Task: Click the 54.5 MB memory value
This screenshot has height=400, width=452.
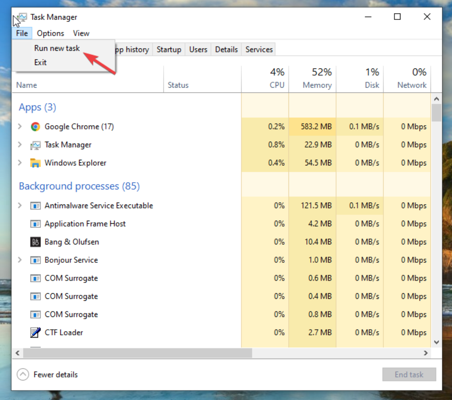Action: pyautogui.click(x=318, y=163)
